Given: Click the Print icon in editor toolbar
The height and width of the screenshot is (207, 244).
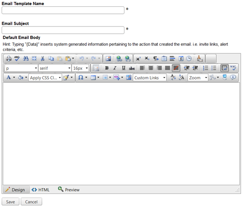Looking at the screenshot, I should coord(9,58).
